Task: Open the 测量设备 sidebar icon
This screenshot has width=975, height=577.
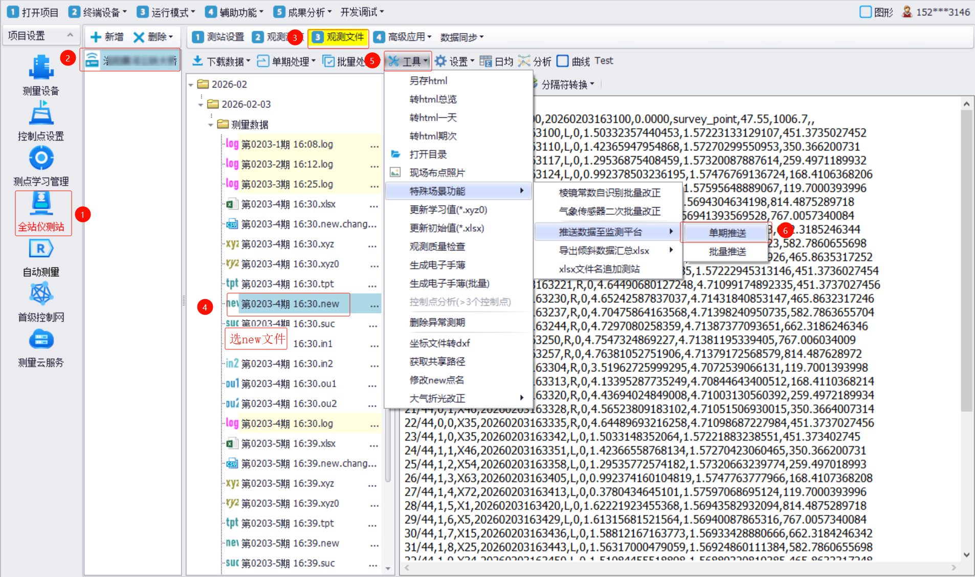Action: (41, 69)
